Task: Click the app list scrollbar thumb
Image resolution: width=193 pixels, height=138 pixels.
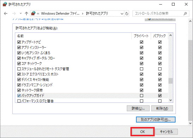Action: click(170, 81)
